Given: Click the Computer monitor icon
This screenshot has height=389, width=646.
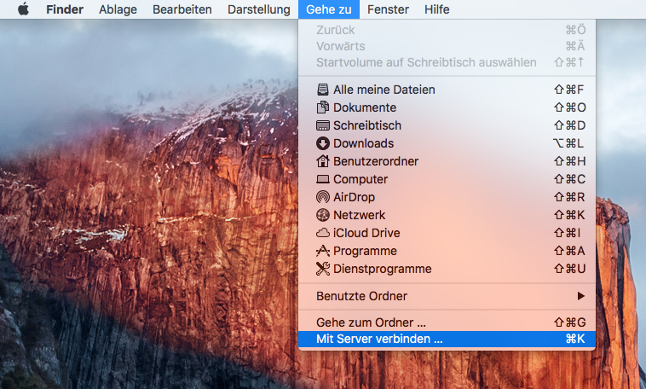Looking at the screenshot, I should [322, 179].
